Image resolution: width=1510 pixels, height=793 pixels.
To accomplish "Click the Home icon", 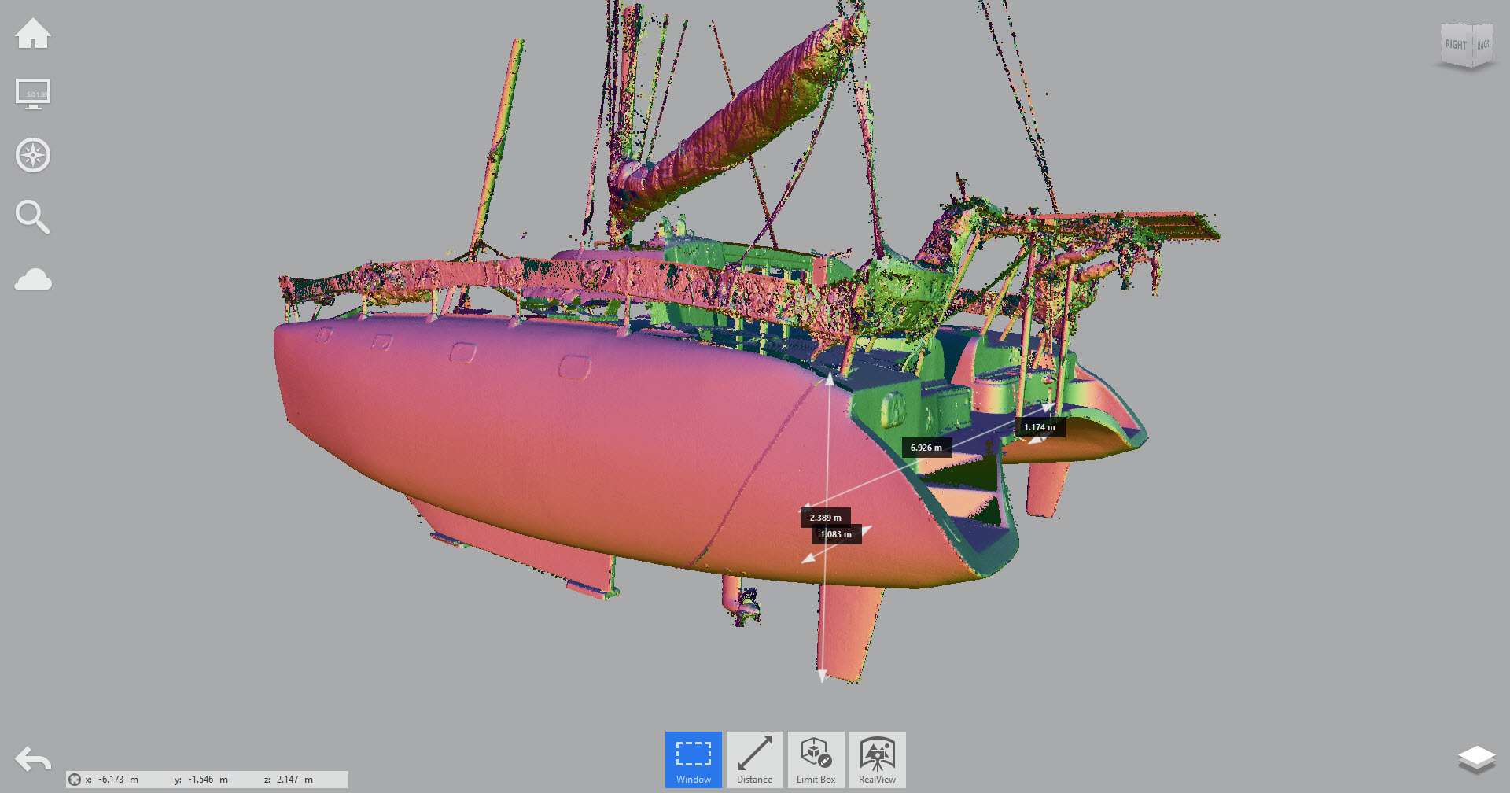I will [x=33, y=34].
